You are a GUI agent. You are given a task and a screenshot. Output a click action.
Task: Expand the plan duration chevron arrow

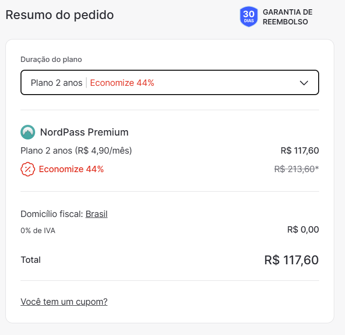coord(304,83)
